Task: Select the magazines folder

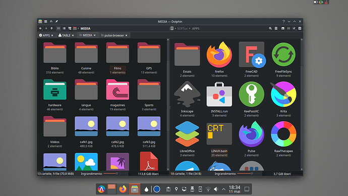Action: [118, 95]
